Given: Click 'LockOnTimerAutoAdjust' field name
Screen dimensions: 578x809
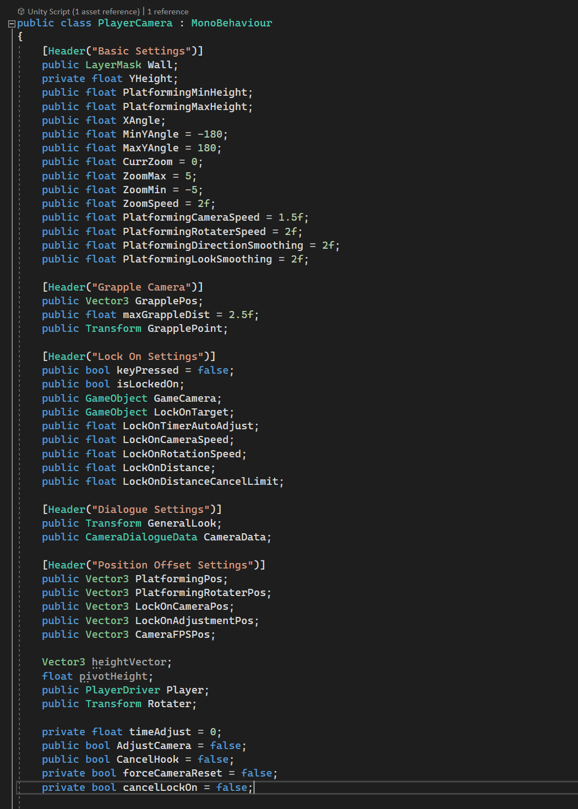Looking at the screenshot, I should pyautogui.click(x=188, y=426).
